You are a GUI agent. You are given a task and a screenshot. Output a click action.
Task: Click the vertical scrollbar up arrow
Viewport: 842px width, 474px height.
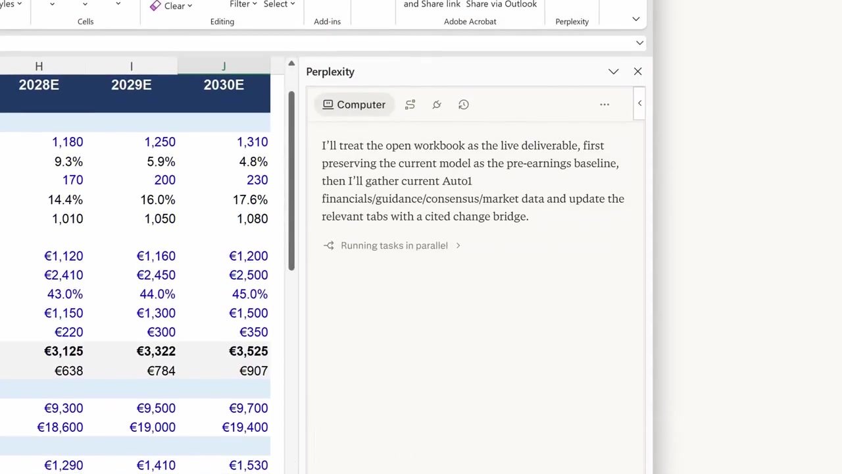[x=291, y=64]
